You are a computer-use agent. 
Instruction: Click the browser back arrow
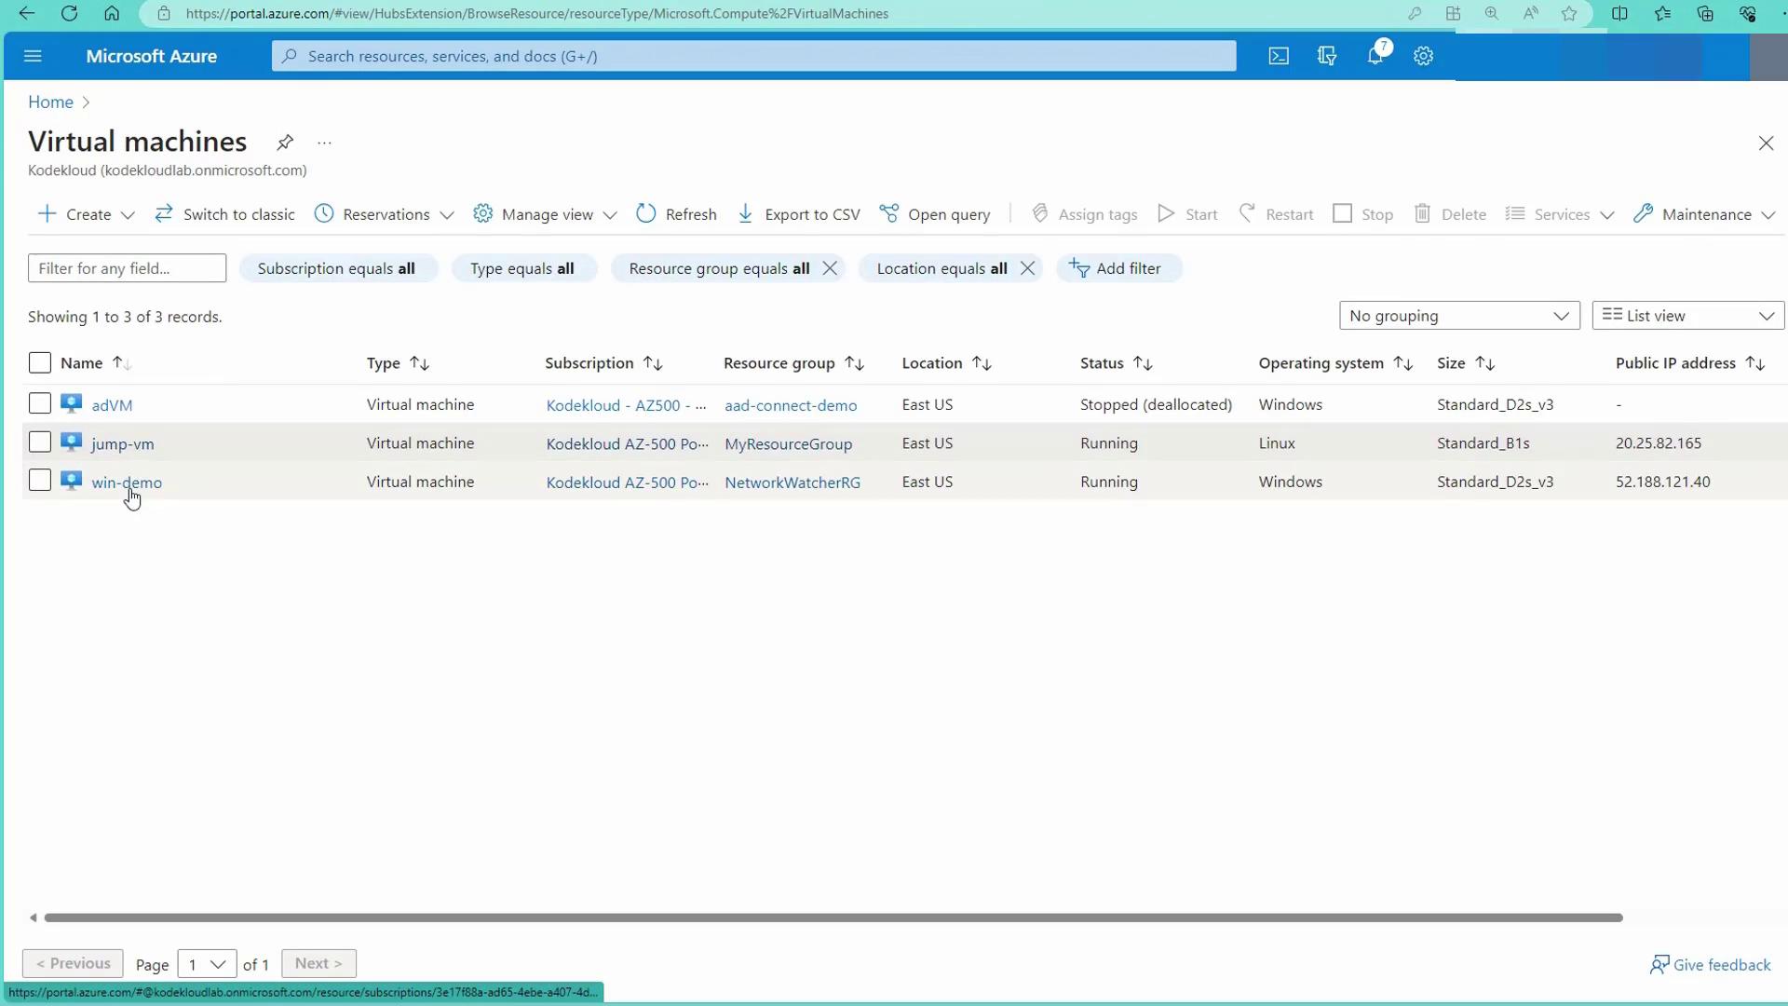pyautogui.click(x=26, y=13)
